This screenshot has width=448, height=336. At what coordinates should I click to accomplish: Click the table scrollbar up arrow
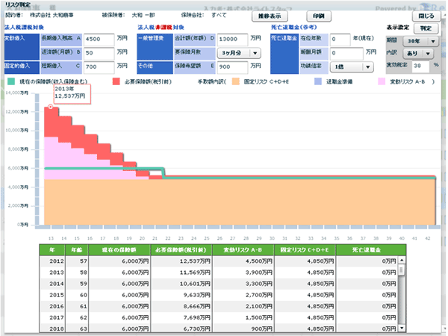pos(402,261)
